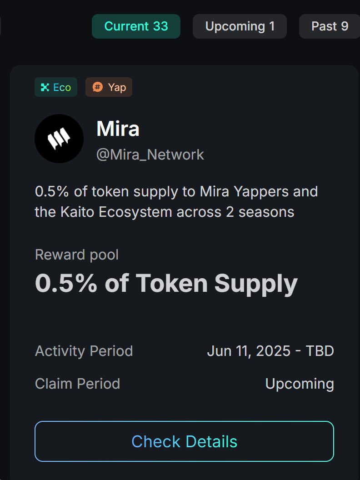The image size is (360, 480).
Task: Click the Activity Period label
Action: click(84, 351)
